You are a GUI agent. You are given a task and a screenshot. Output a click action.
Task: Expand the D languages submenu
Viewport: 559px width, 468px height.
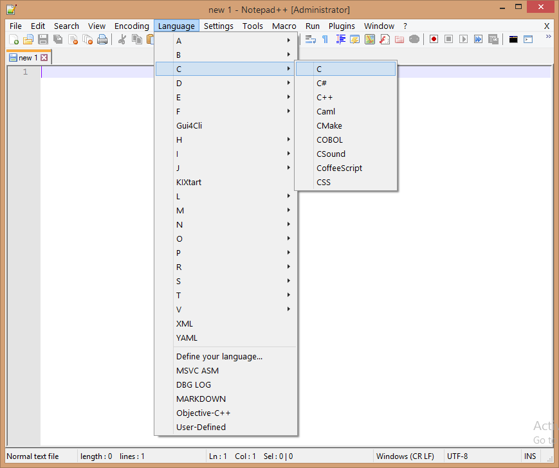coord(226,83)
